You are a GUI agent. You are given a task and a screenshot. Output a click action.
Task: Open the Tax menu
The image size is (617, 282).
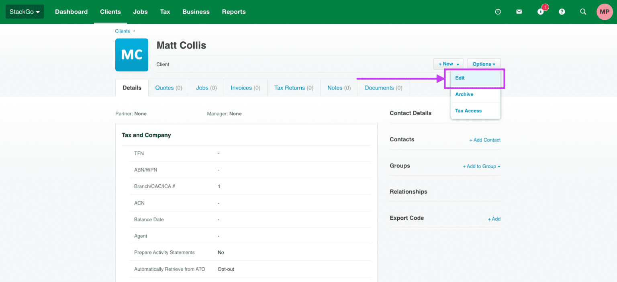tap(165, 12)
